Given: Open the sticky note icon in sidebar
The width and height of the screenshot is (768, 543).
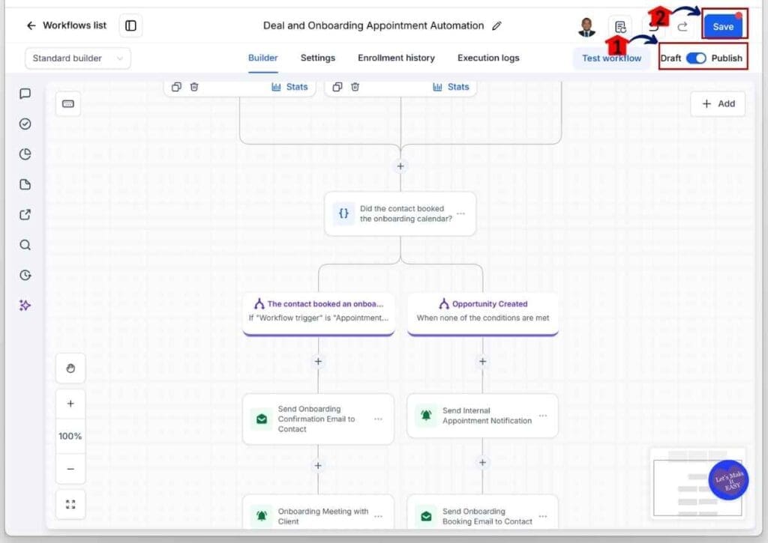Looking at the screenshot, I should [x=25, y=184].
